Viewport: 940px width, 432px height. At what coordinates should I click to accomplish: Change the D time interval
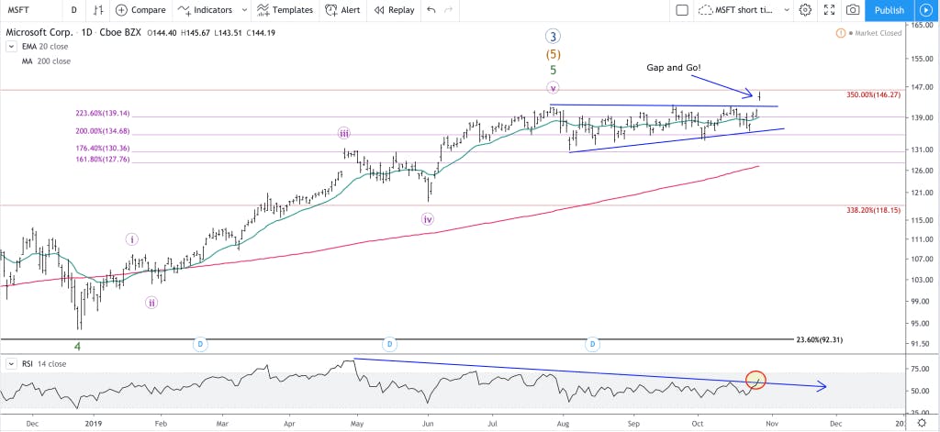(73, 10)
